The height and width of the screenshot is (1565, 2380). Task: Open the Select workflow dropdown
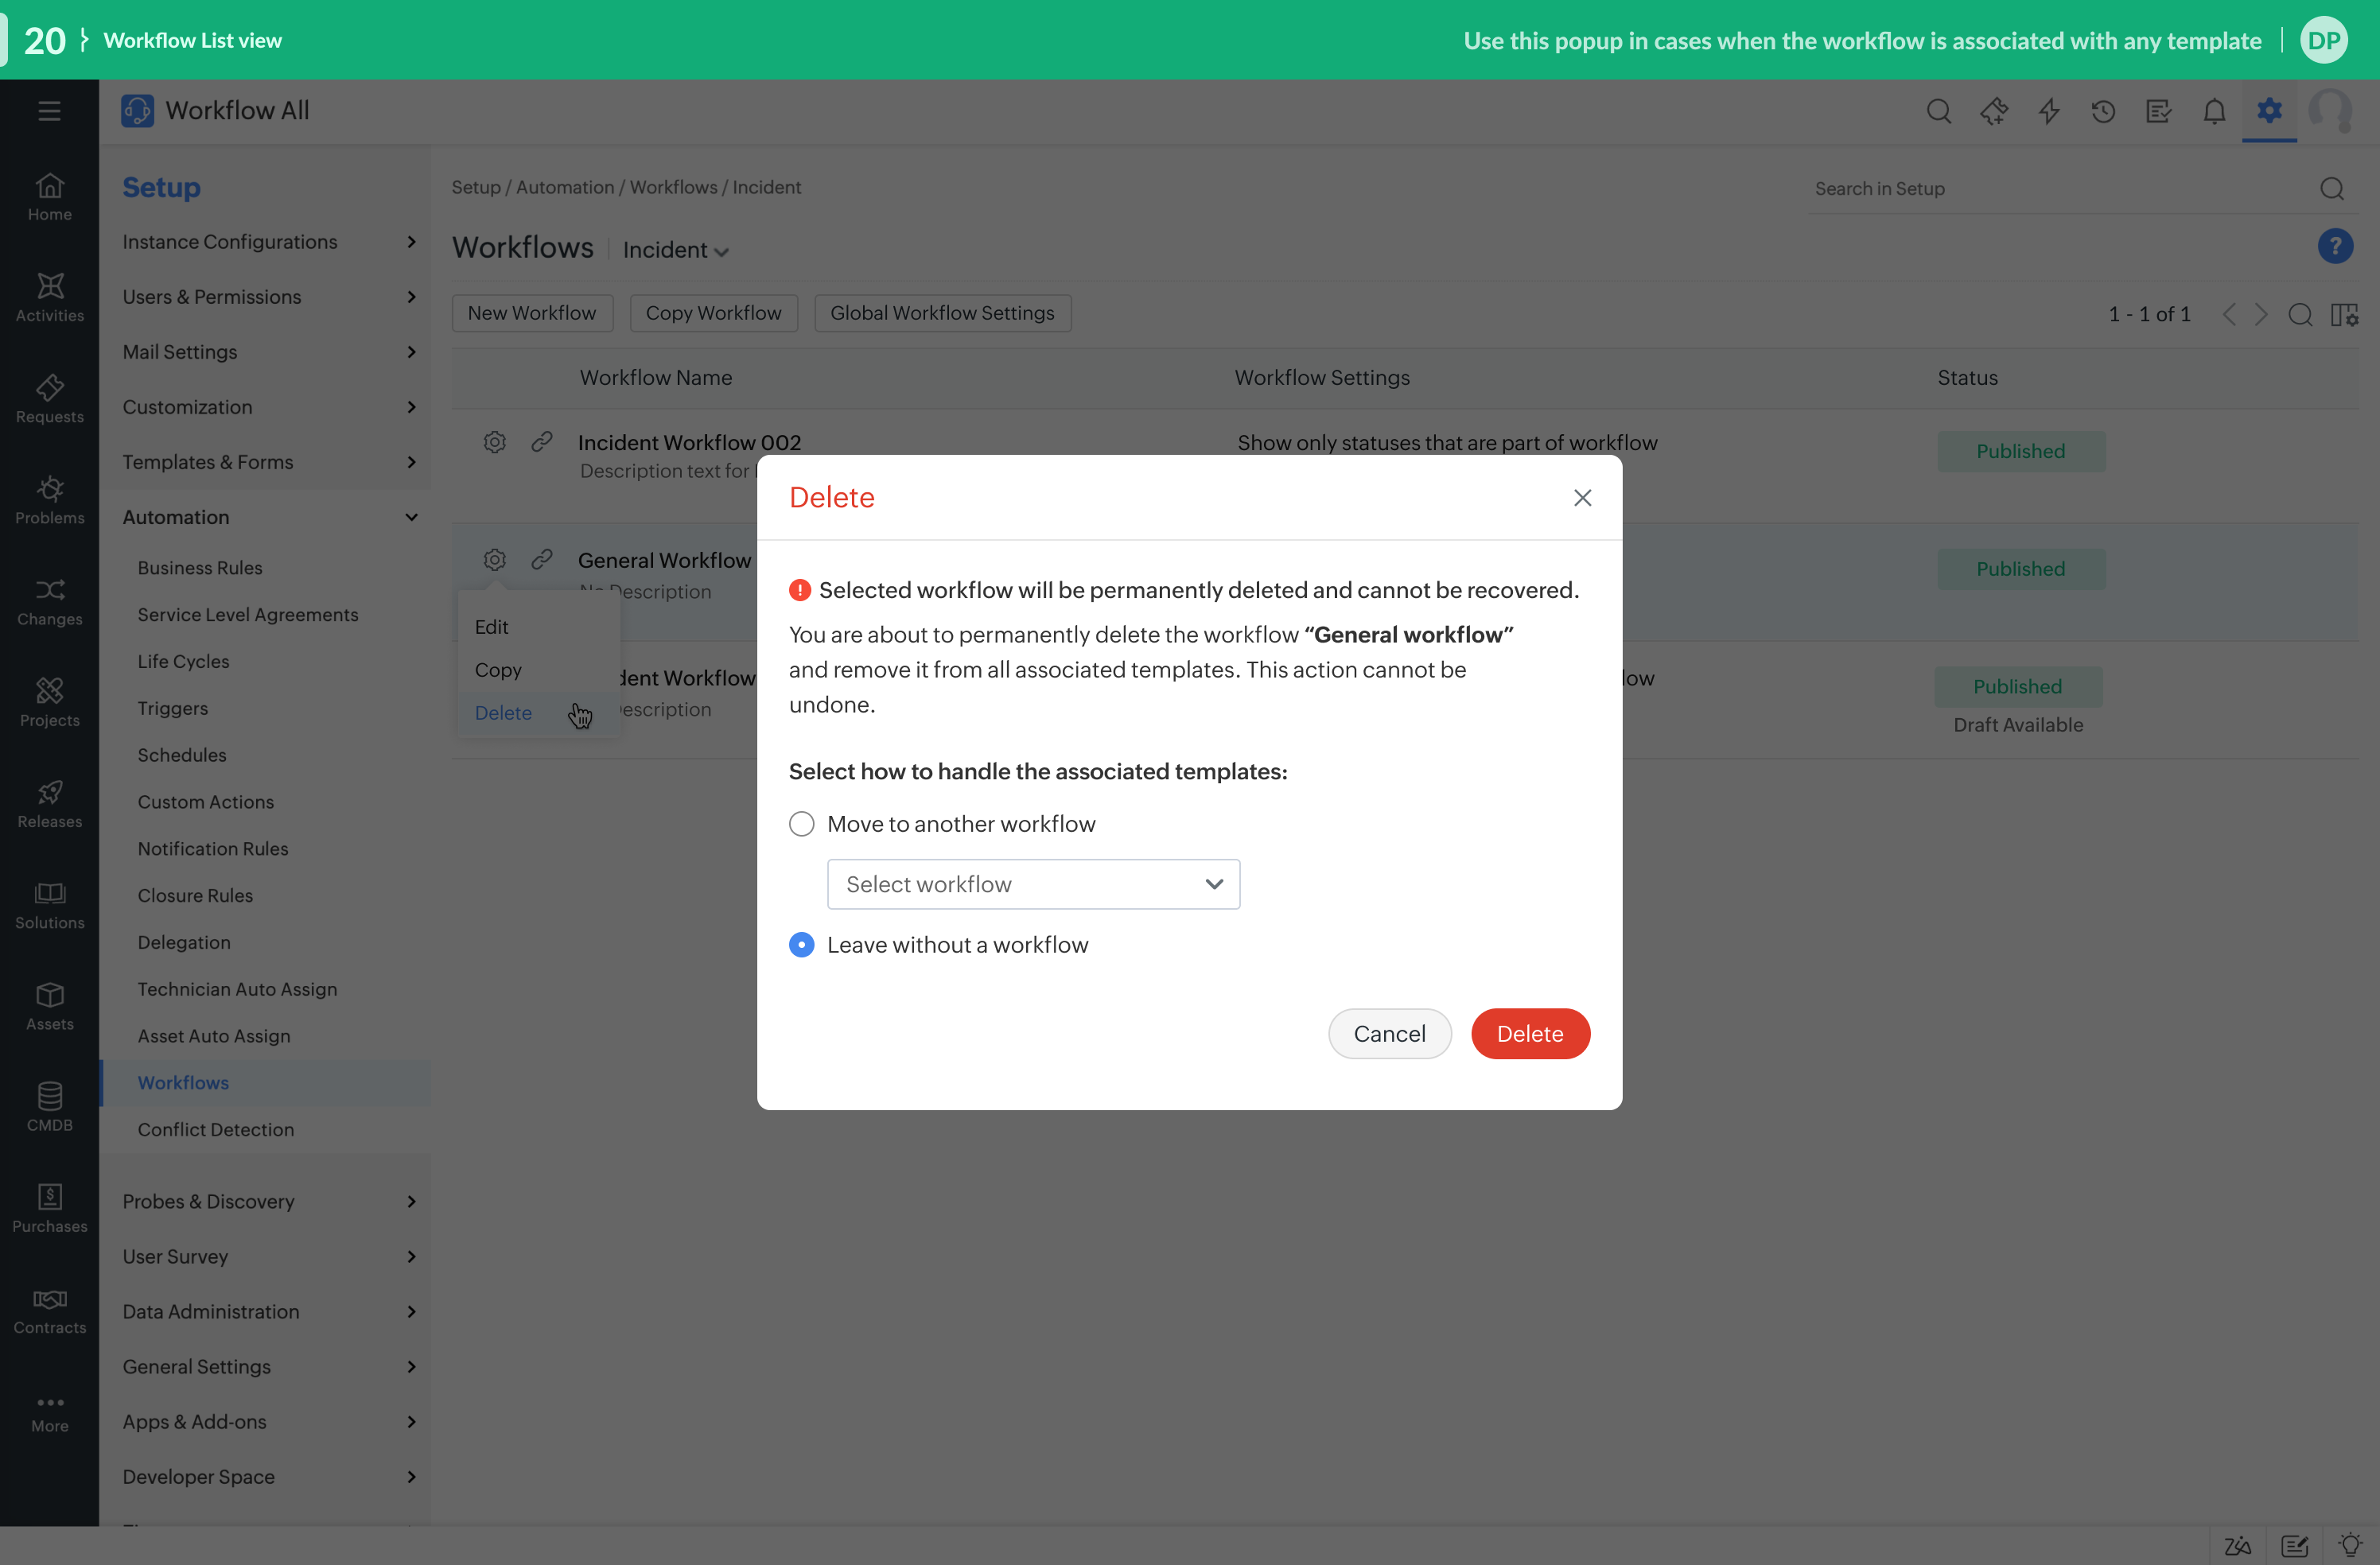point(1033,884)
